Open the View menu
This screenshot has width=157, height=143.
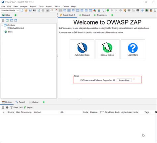tap(16, 6)
